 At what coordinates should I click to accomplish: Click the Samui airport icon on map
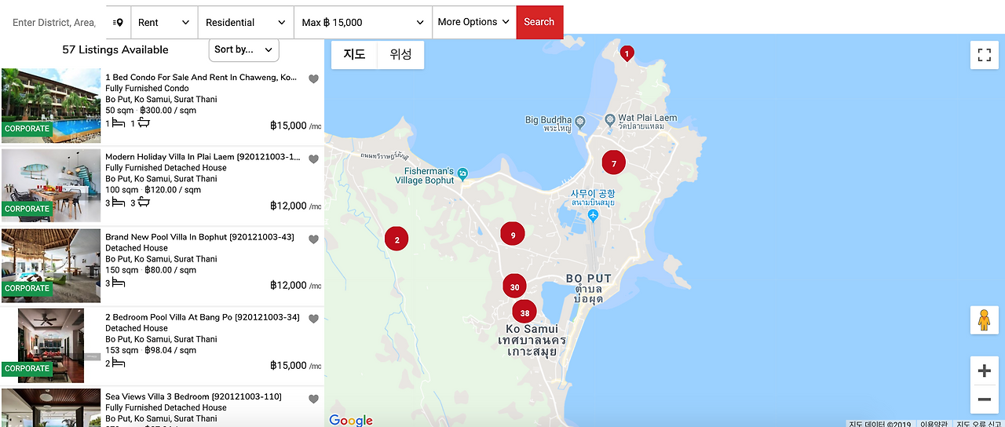point(592,214)
